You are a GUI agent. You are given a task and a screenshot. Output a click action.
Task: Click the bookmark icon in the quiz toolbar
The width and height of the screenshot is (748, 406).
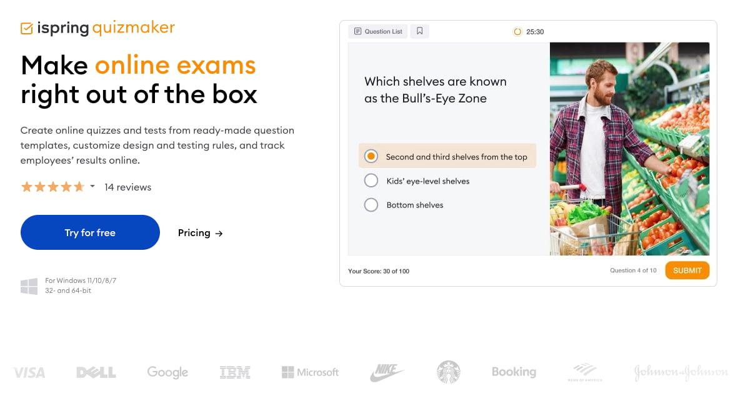tap(419, 31)
